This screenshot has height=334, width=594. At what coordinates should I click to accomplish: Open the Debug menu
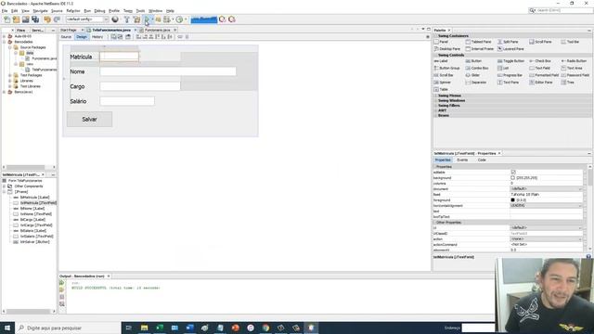click(x=99, y=11)
